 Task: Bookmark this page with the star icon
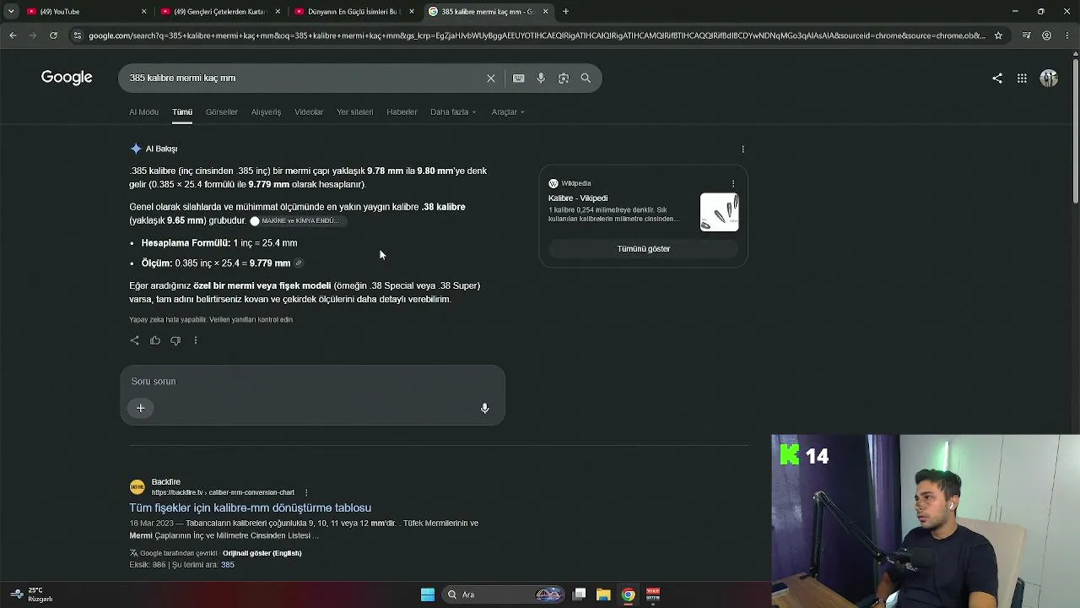pos(998,35)
